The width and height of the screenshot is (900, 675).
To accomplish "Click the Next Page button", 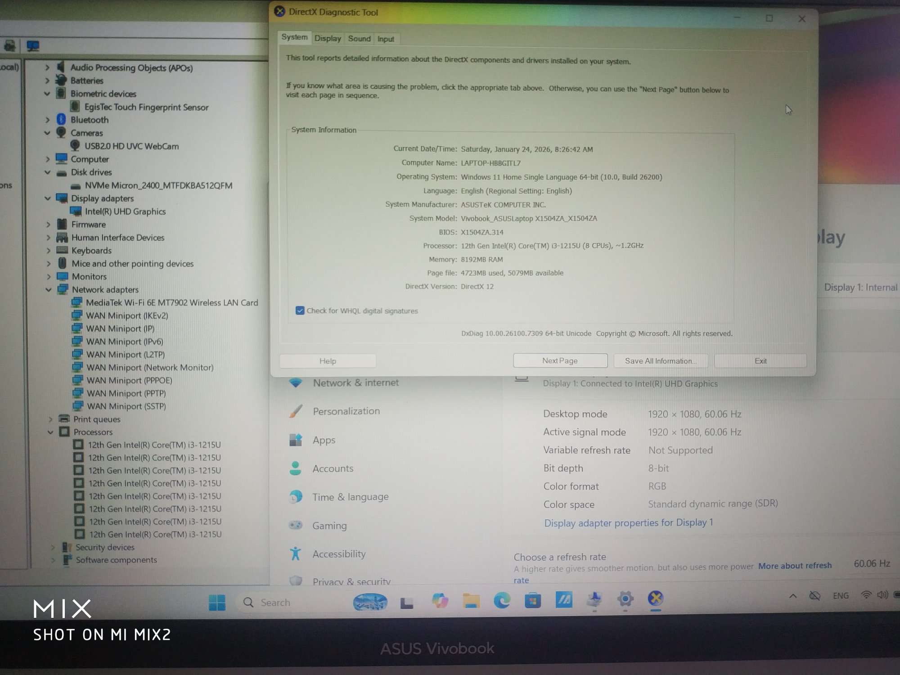I will pyautogui.click(x=560, y=360).
